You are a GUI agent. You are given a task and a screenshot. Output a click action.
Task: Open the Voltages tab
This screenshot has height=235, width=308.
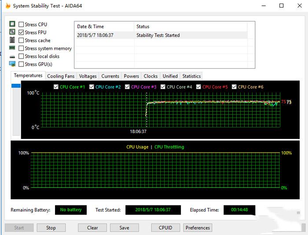tap(88, 76)
